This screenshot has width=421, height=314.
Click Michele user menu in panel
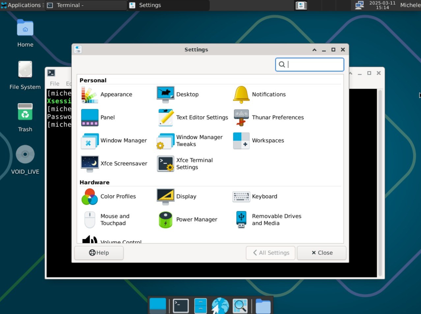coord(410,5)
